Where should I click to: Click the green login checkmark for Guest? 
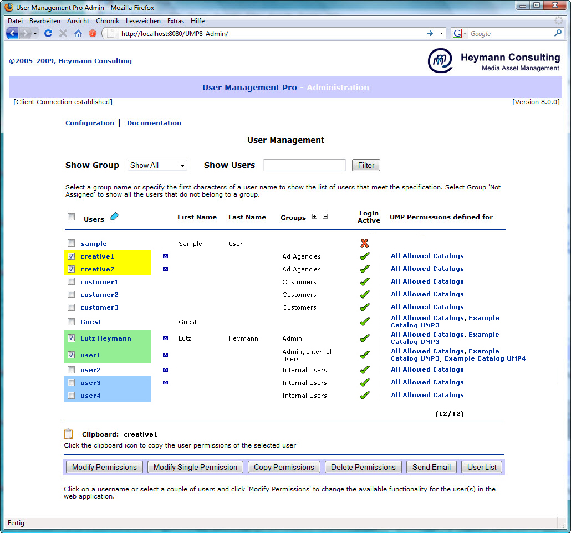click(x=365, y=322)
